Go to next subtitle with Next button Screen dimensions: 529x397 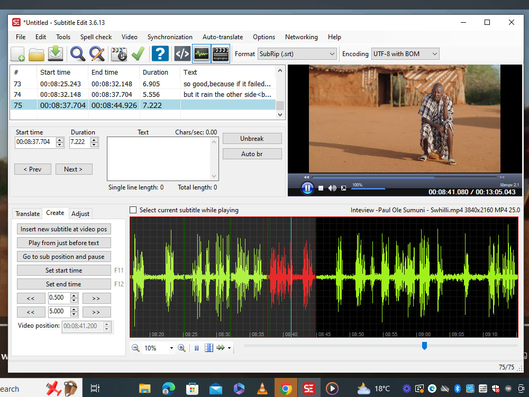point(74,169)
